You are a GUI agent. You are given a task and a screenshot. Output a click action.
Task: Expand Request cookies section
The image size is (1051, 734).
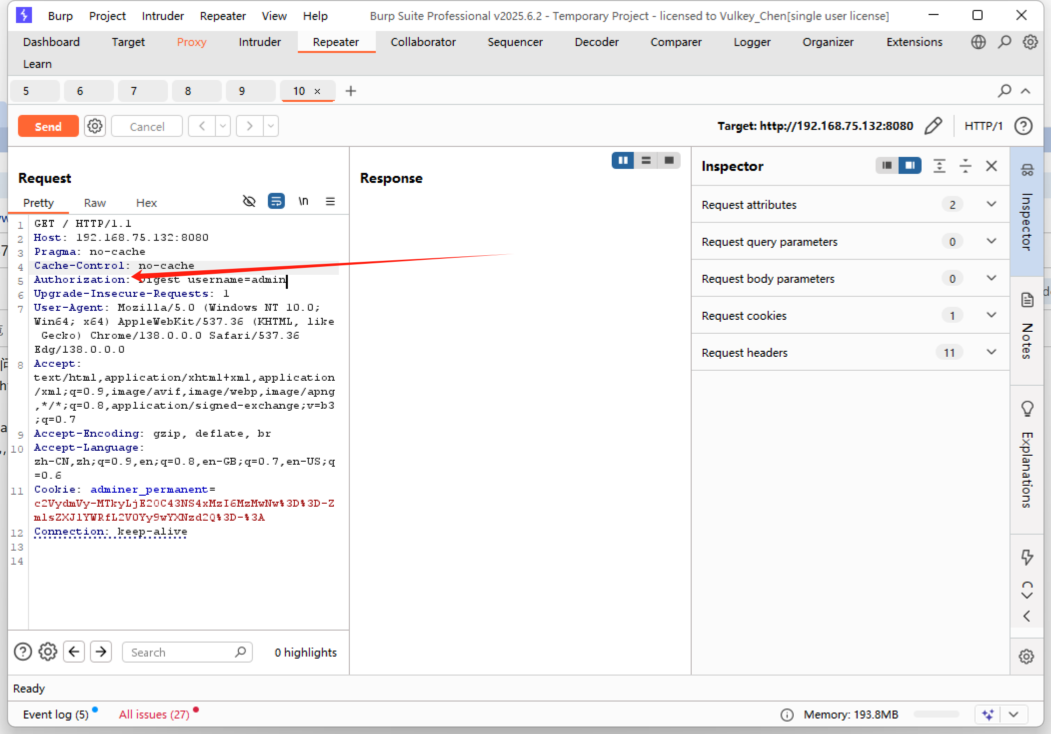(x=991, y=315)
